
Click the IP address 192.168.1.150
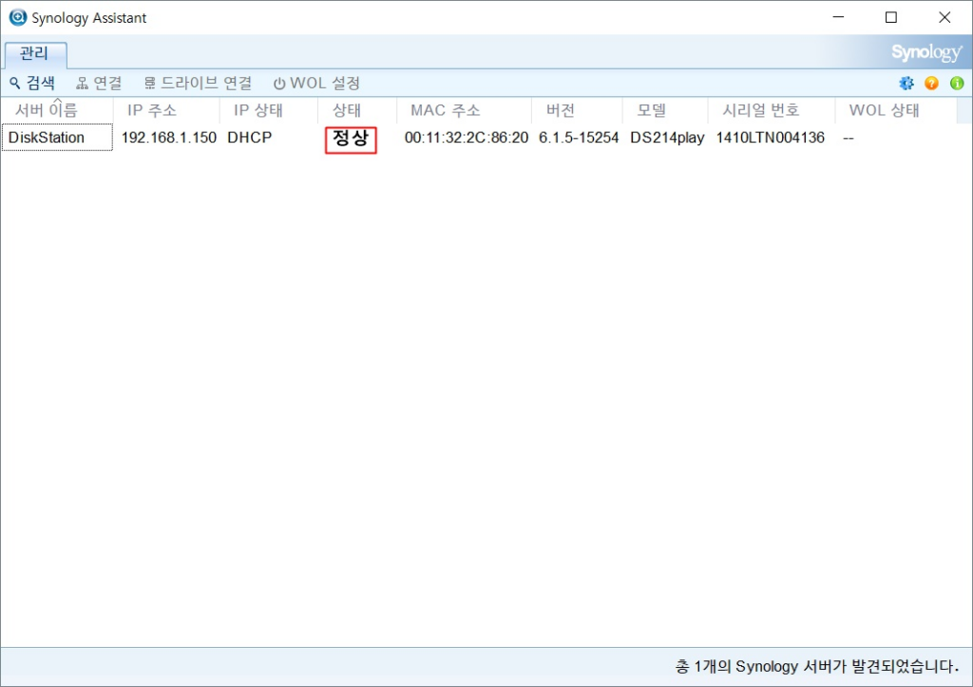point(169,137)
